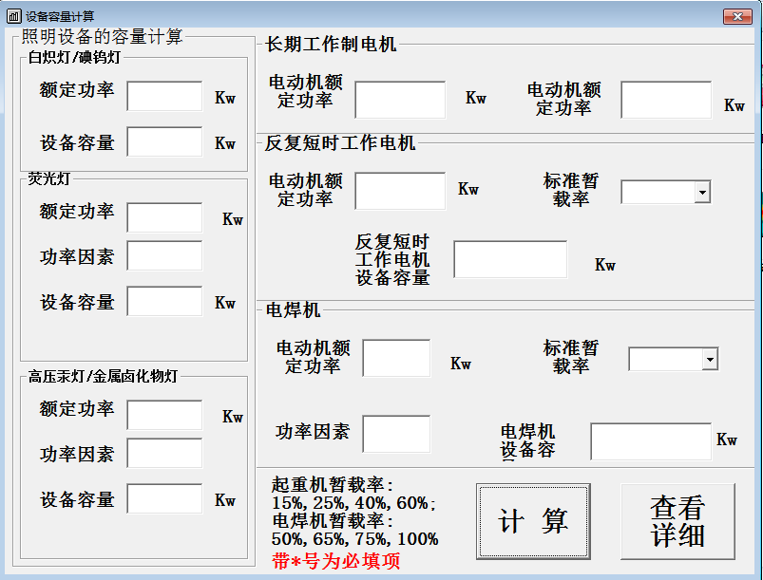Close the 设备容量计算 window
Image resolution: width=763 pixels, height=580 pixels.
pos(737,16)
